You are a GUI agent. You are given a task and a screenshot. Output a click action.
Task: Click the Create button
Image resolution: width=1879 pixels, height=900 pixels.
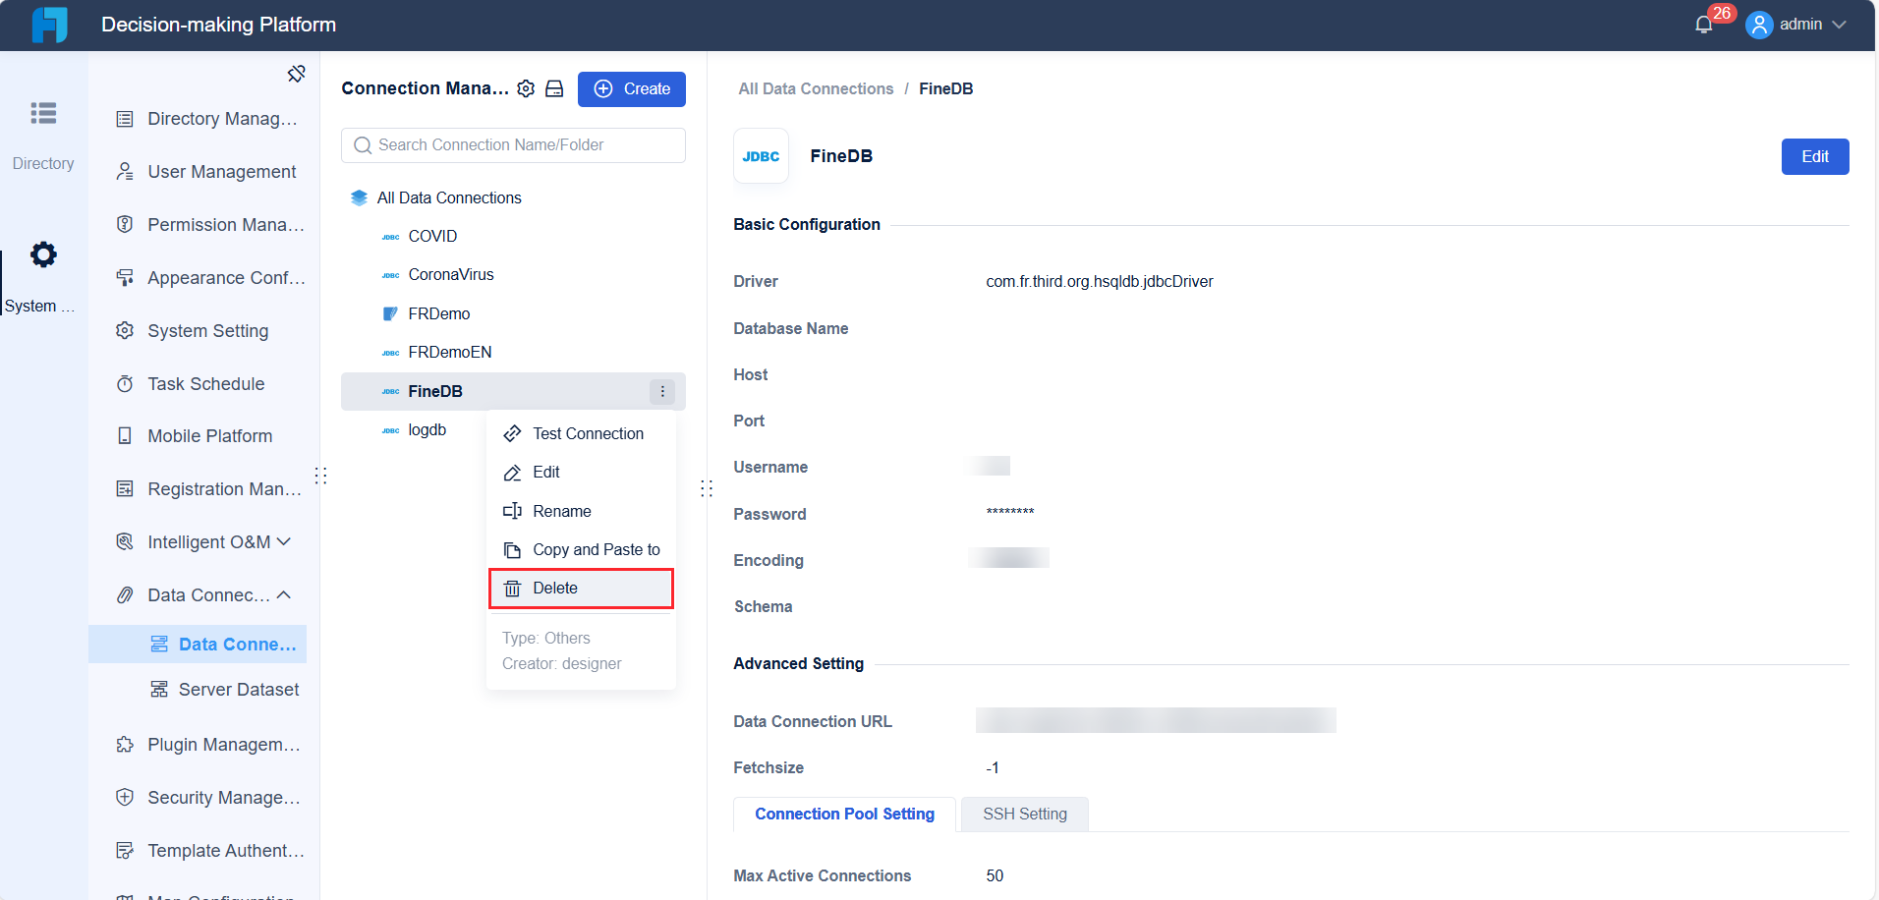click(632, 88)
